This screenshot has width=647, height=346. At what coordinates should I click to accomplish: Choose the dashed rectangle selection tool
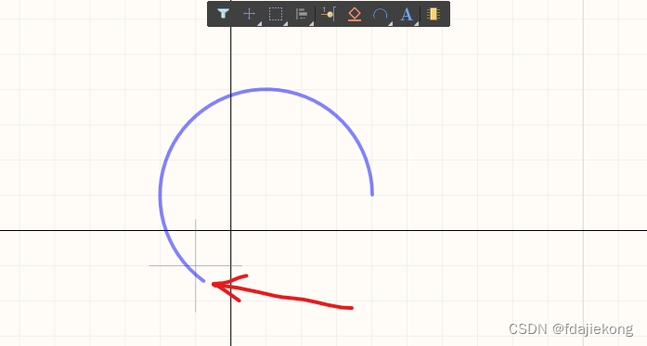pos(276,14)
